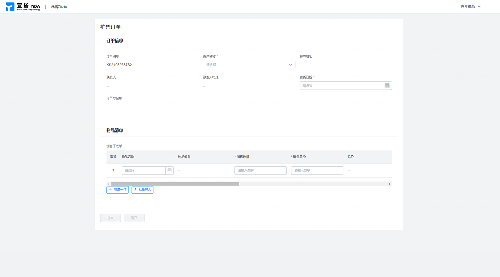Click row number 1 in subtable
The image size is (500, 277).
pyautogui.click(x=113, y=170)
